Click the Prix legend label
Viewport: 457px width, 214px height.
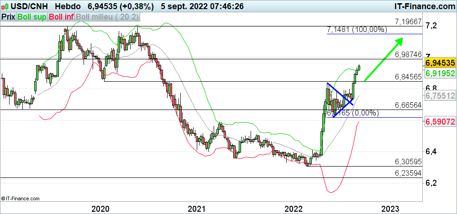(x=8, y=16)
